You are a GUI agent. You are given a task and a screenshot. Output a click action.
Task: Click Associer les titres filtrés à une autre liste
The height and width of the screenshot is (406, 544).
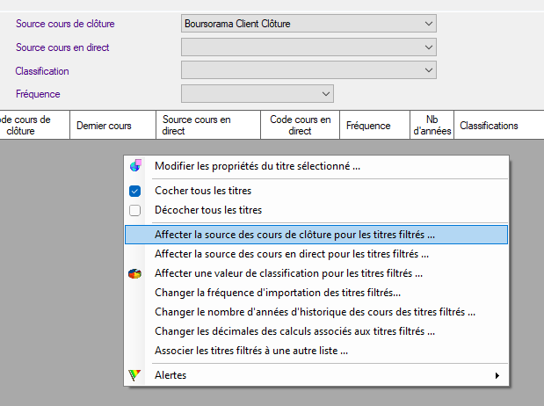(x=251, y=351)
